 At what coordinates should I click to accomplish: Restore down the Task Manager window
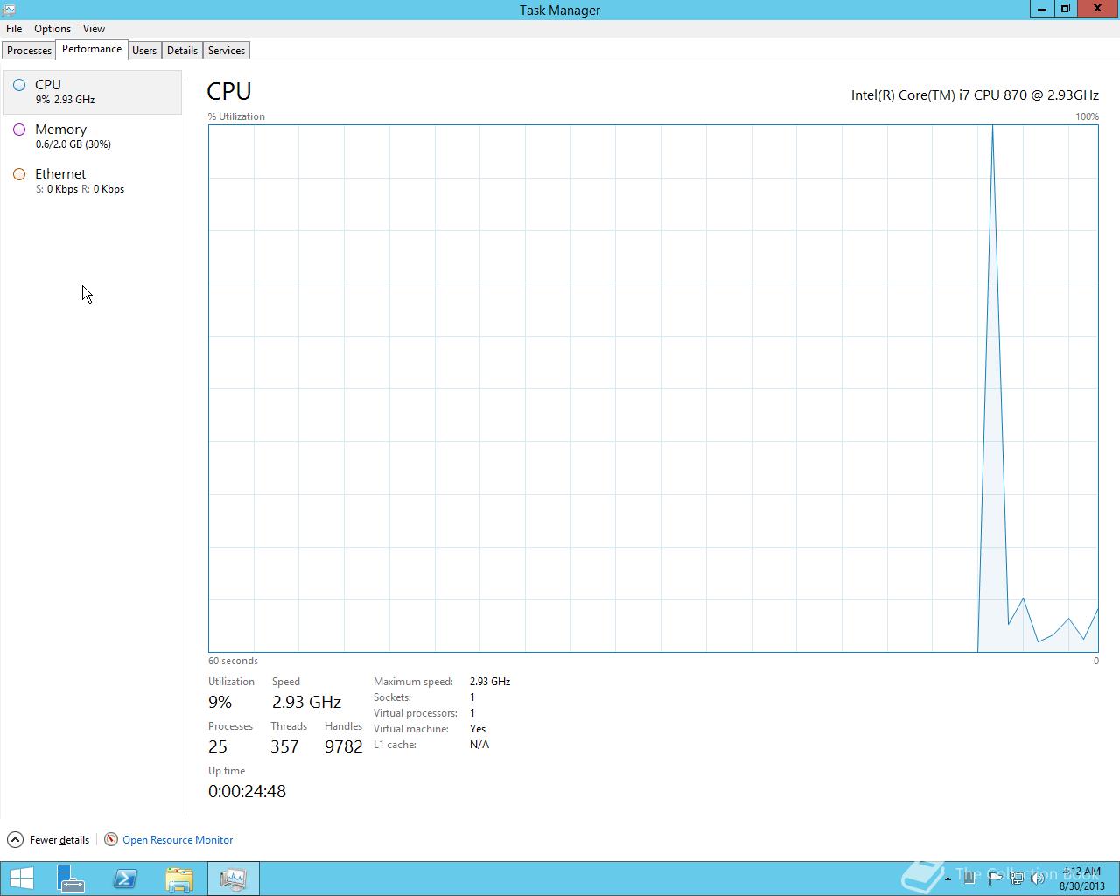[1065, 9]
